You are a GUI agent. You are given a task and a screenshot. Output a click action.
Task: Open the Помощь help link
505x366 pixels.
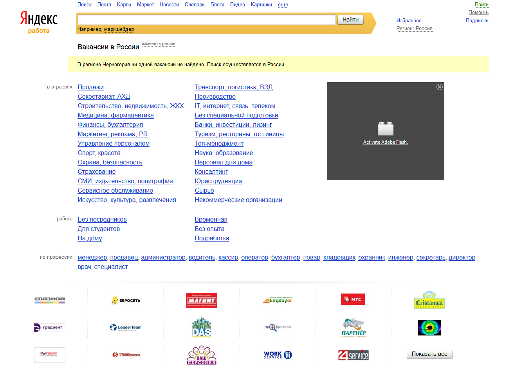tap(478, 13)
